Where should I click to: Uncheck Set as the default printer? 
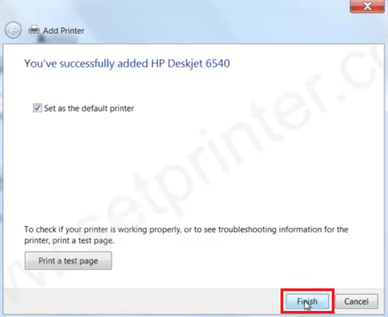coord(37,108)
